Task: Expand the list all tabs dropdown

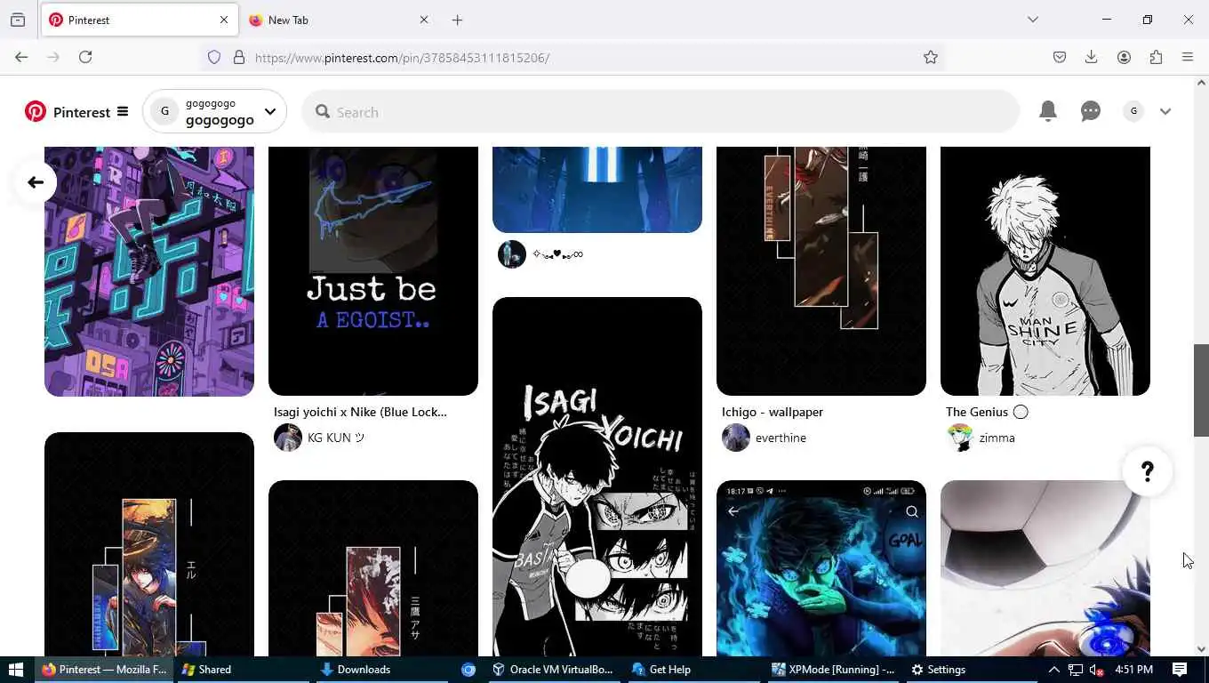Action: point(1032,20)
